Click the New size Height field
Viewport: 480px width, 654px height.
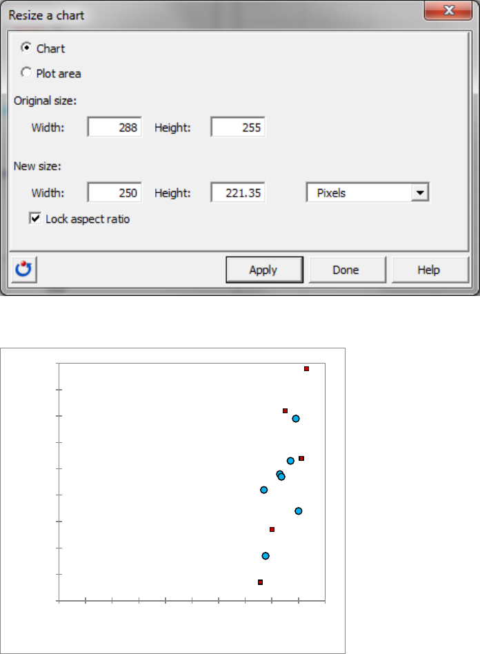(x=238, y=192)
